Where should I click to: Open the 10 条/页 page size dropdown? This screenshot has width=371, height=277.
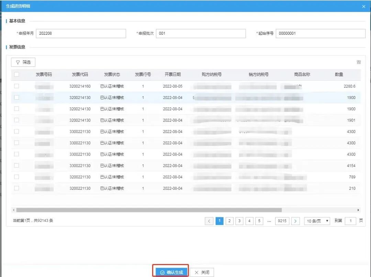(317, 221)
